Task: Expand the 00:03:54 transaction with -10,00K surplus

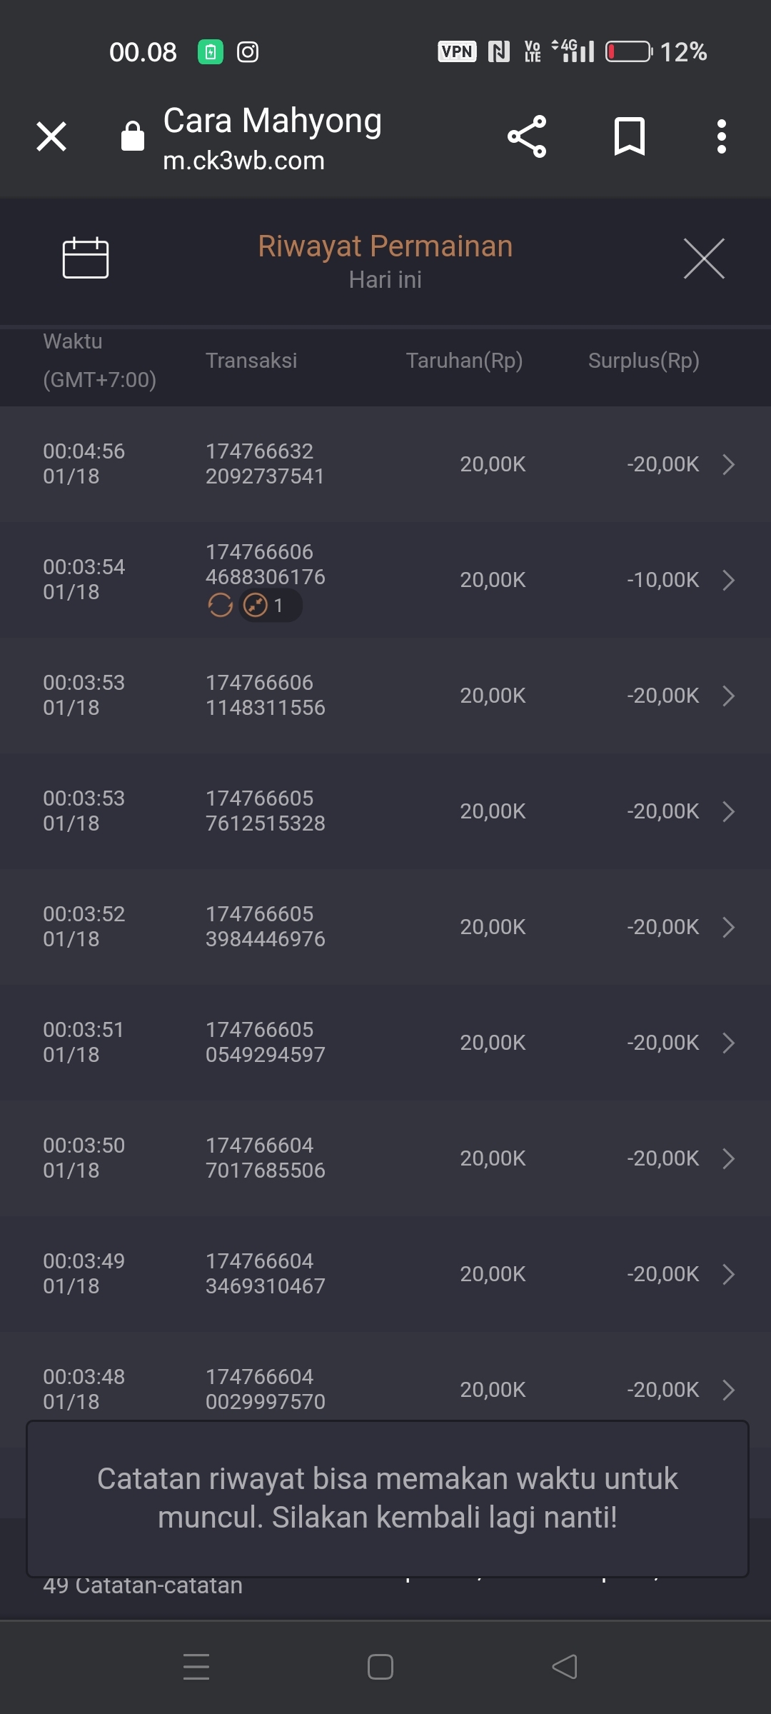Action: [728, 580]
